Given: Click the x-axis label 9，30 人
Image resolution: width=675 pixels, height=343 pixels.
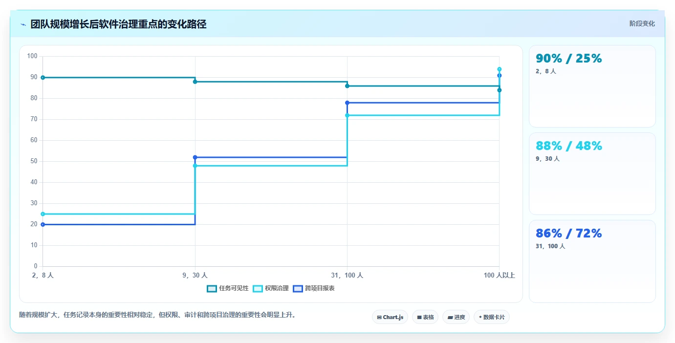Looking at the screenshot, I should click(195, 276).
